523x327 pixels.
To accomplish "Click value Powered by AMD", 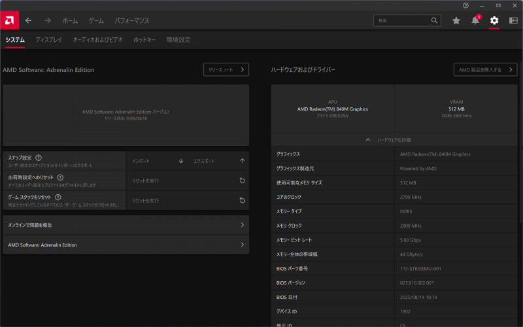I will coord(418,169).
